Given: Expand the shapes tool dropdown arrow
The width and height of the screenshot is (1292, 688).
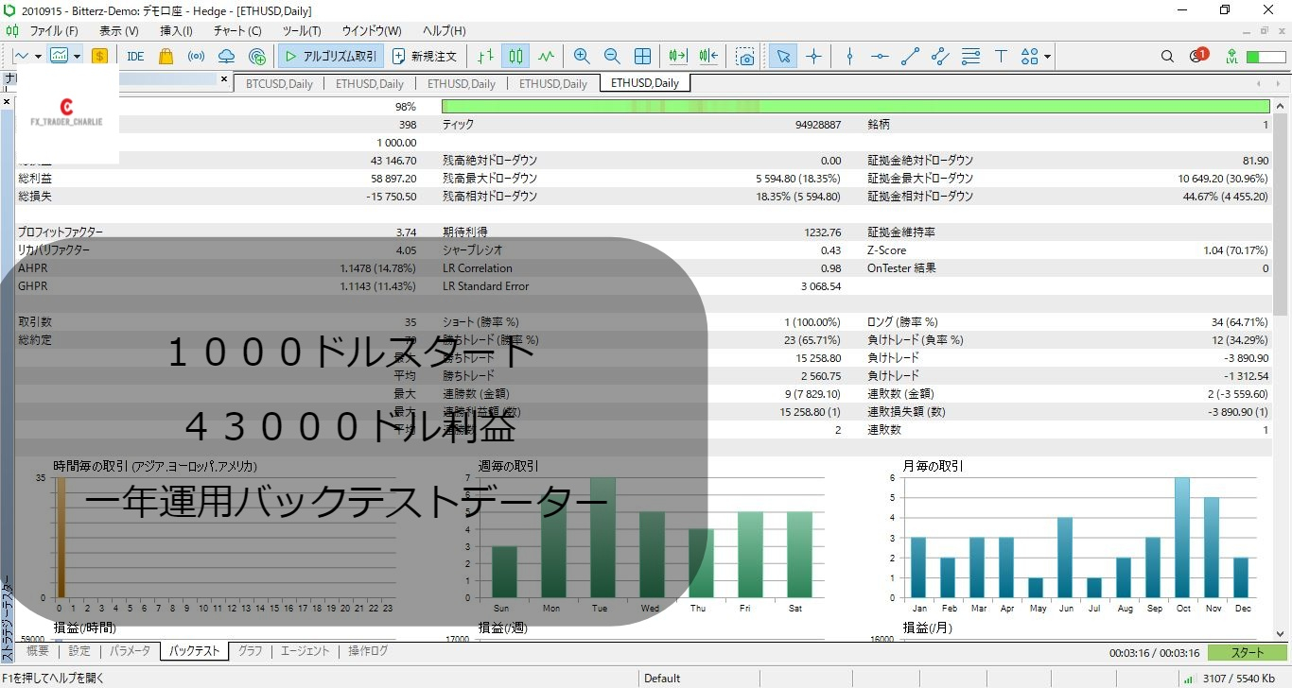Looking at the screenshot, I should click(1048, 57).
